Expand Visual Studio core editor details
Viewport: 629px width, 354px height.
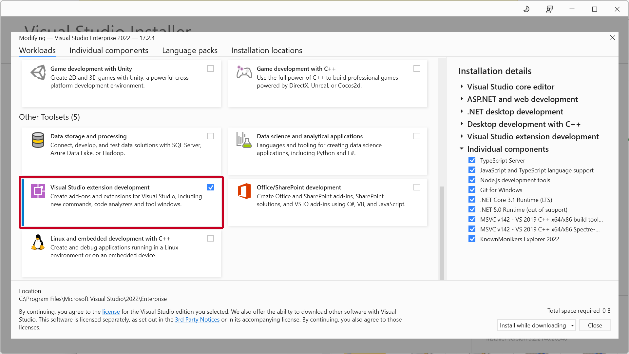462,87
